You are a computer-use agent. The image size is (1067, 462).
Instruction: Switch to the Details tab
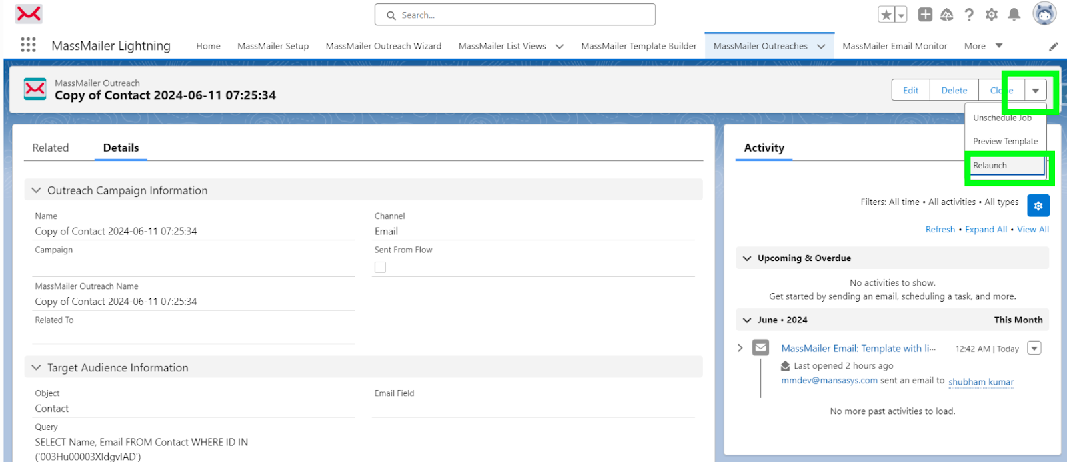tap(121, 148)
